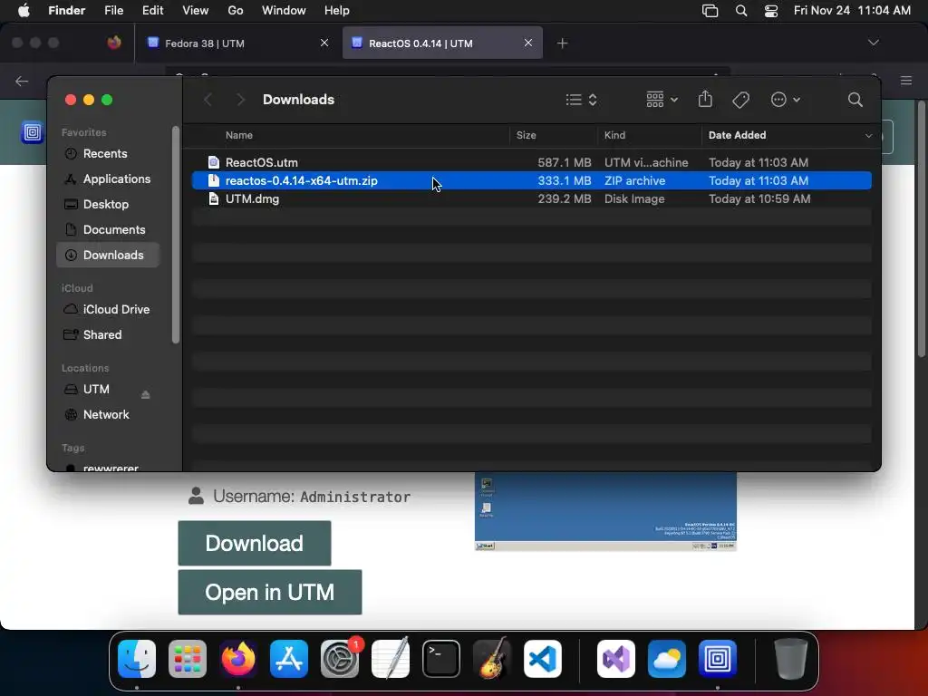Open the More actions ellipsis dropdown
Screen dimensions: 928x696
[x=786, y=100]
